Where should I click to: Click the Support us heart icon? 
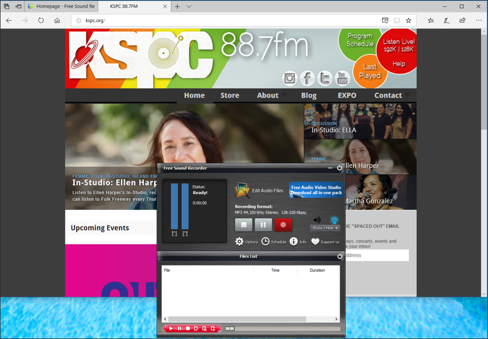click(x=315, y=242)
